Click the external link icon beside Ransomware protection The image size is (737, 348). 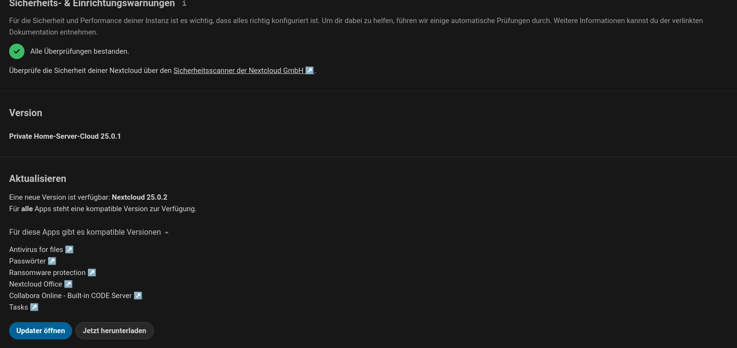[x=92, y=273]
